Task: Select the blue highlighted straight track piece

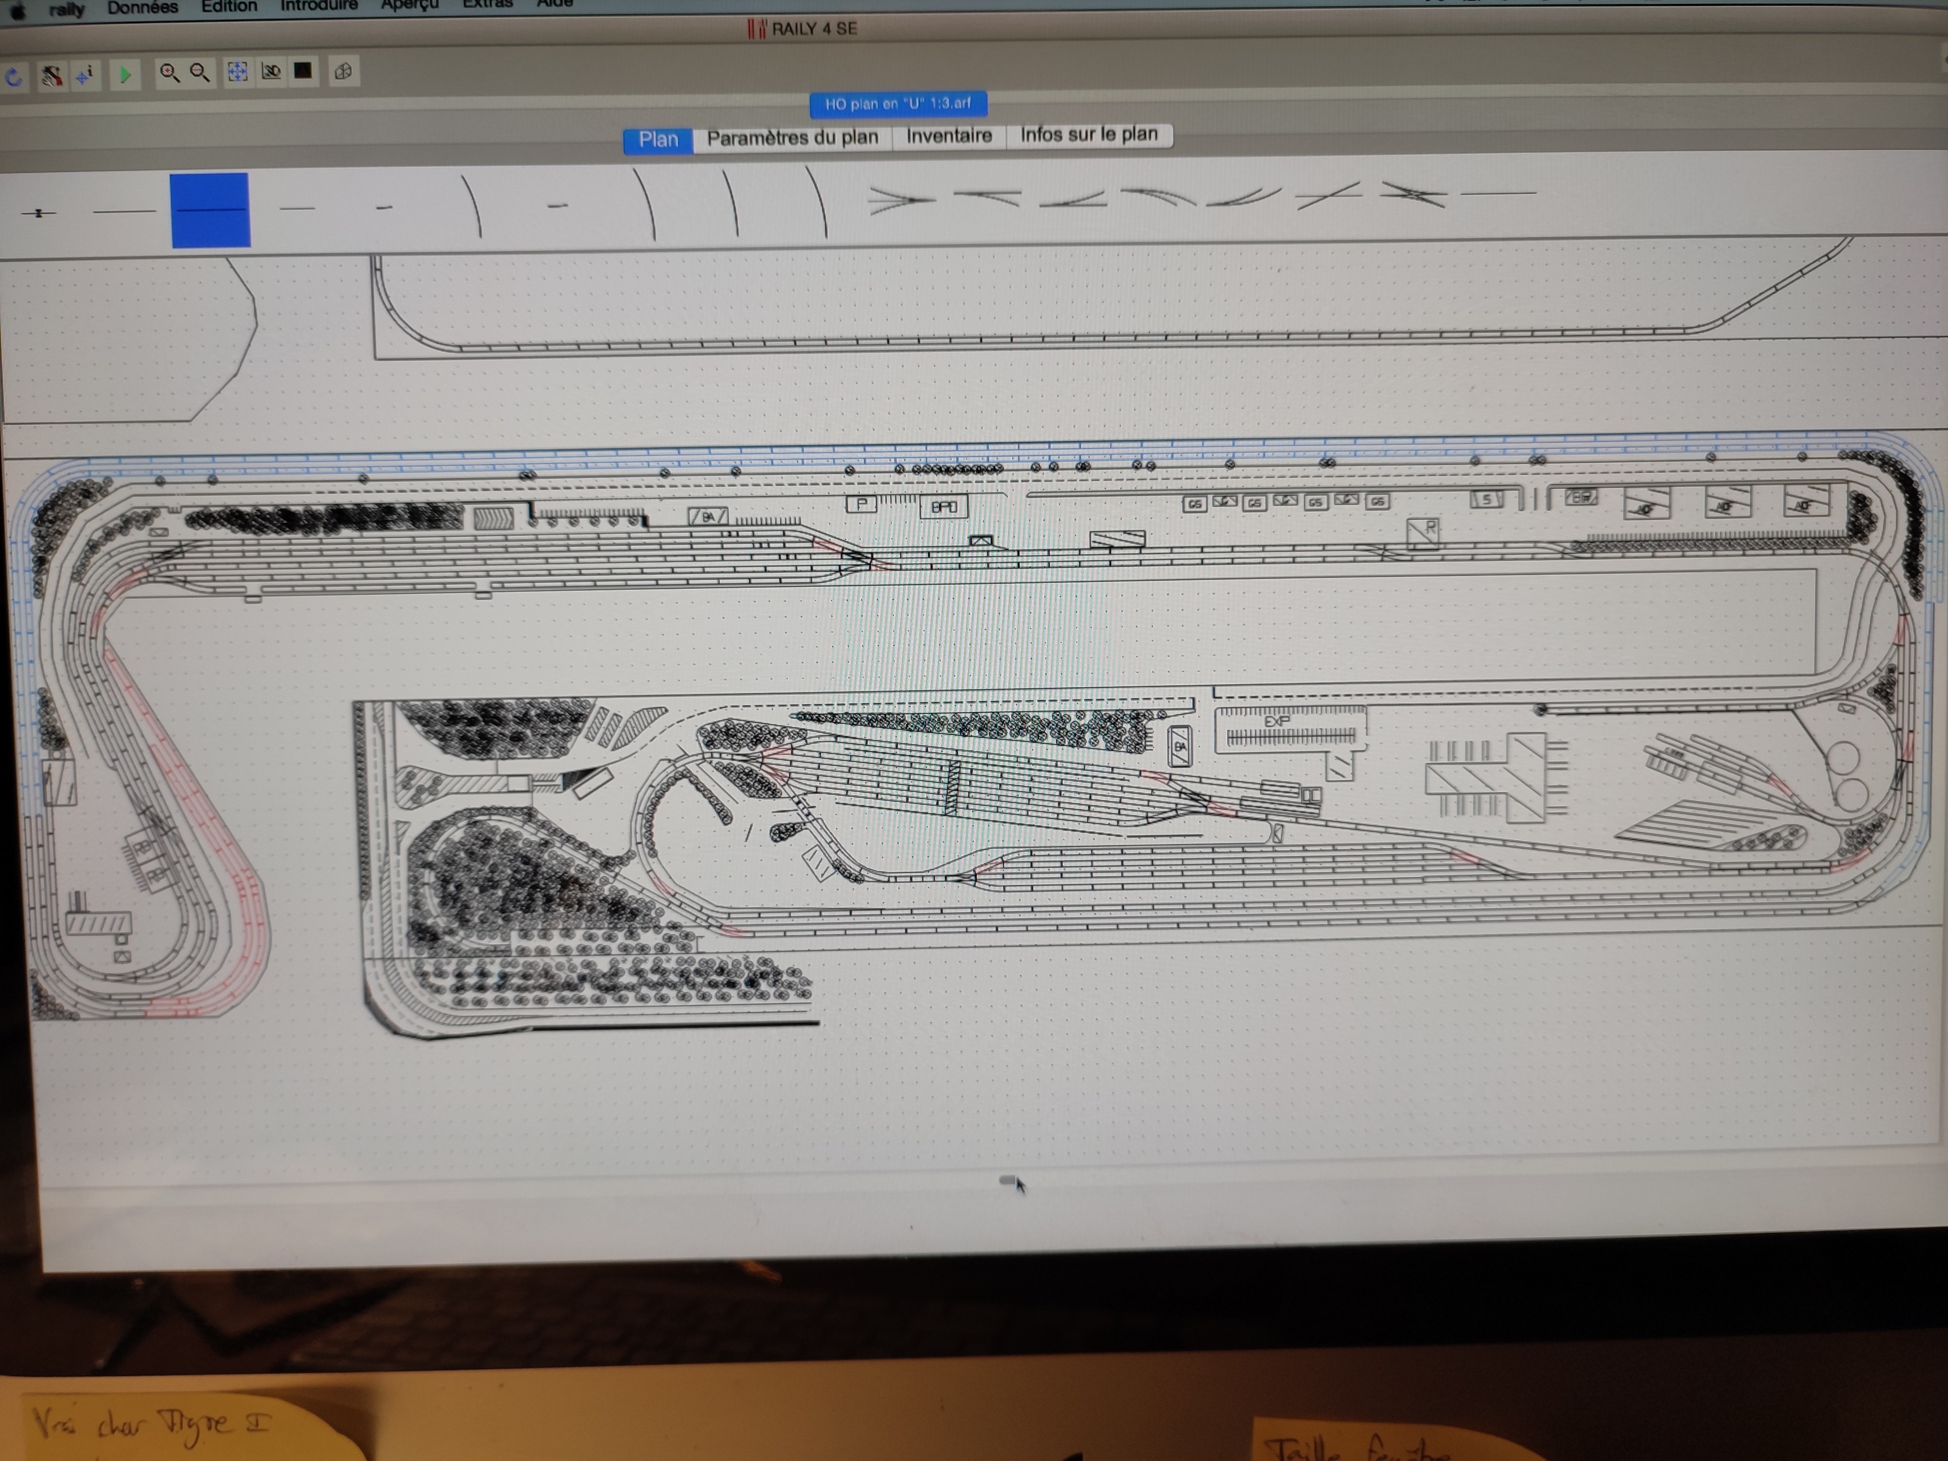Action: click(x=210, y=209)
